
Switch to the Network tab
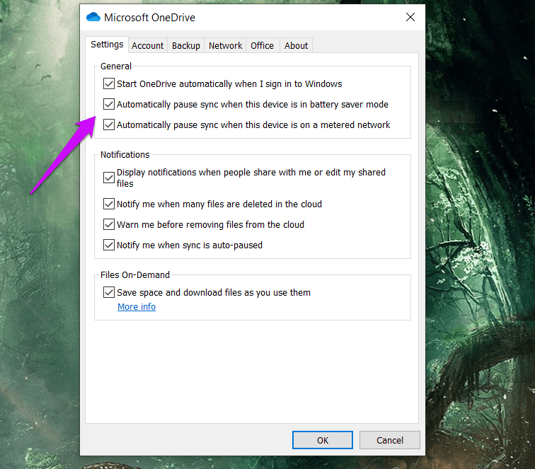225,46
